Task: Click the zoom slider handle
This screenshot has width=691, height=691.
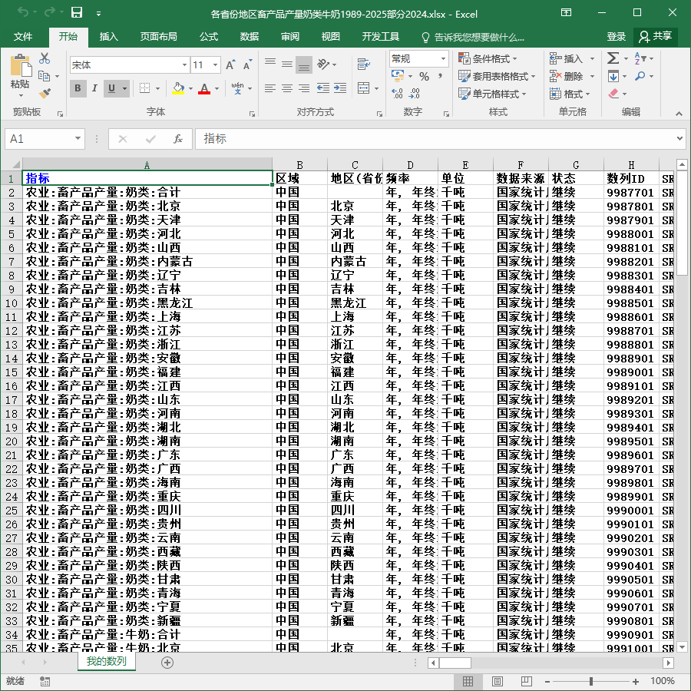Action: [x=591, y=681]
